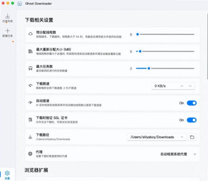The height and width of the screenshot is (181, 208).
Task: Click the 预分配线程数 slider handle
Action: click(x=137, y=34)
